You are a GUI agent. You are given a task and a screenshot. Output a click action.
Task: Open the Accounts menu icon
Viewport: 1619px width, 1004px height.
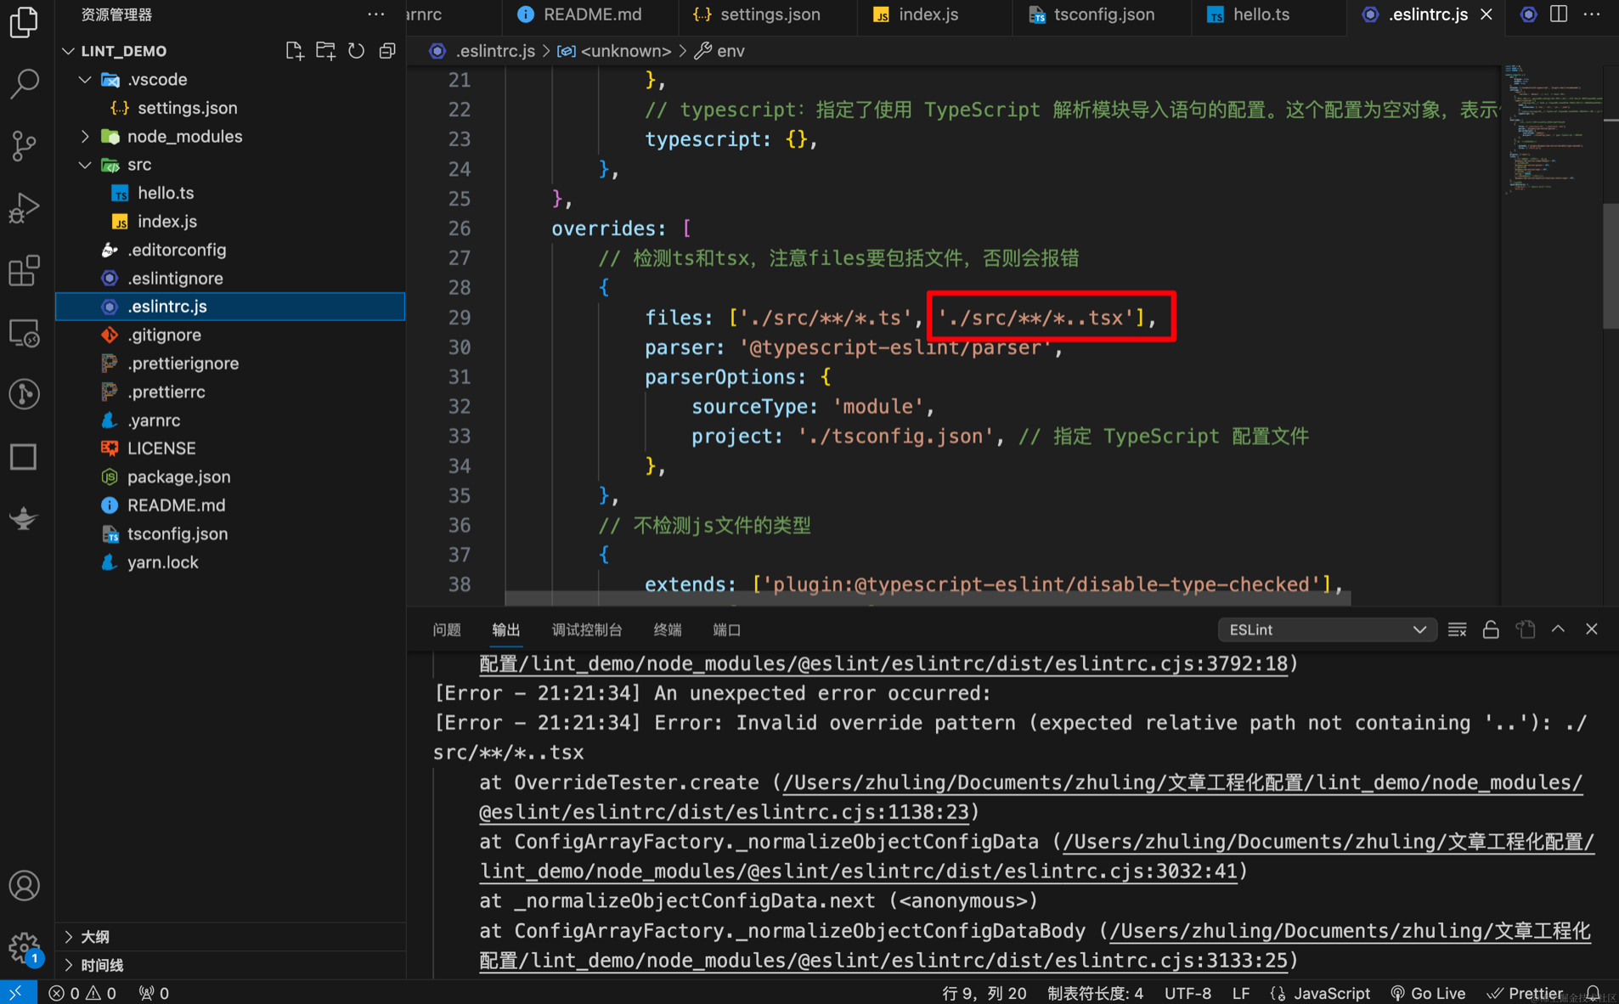(x=24, y=885)
